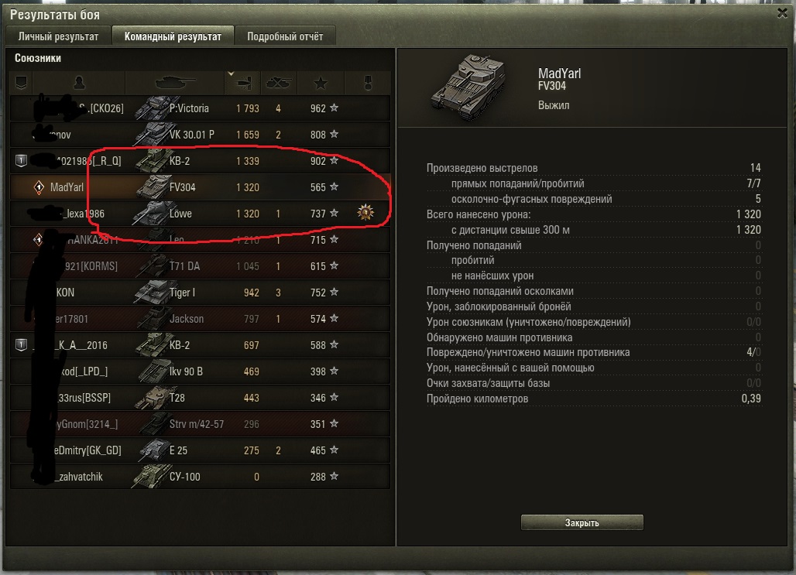The width and height of the screenshot is (796, 575).
Task: Sort by destroyed vehicles column icon
Action: click(279, 83)
